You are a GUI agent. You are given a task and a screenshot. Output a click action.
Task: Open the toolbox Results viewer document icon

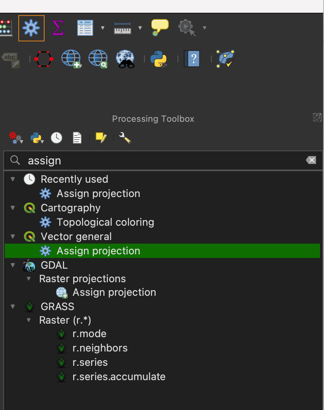pyautogui.click(x=77, y=138)
